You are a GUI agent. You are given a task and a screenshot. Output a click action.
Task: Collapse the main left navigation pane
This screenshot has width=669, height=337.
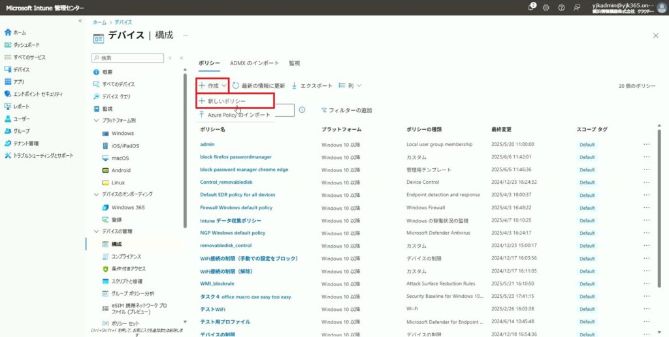click(x=80, y=21)
